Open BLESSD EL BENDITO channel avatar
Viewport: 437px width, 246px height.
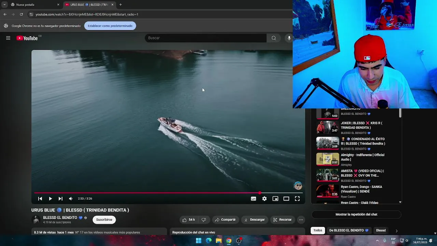36,220
